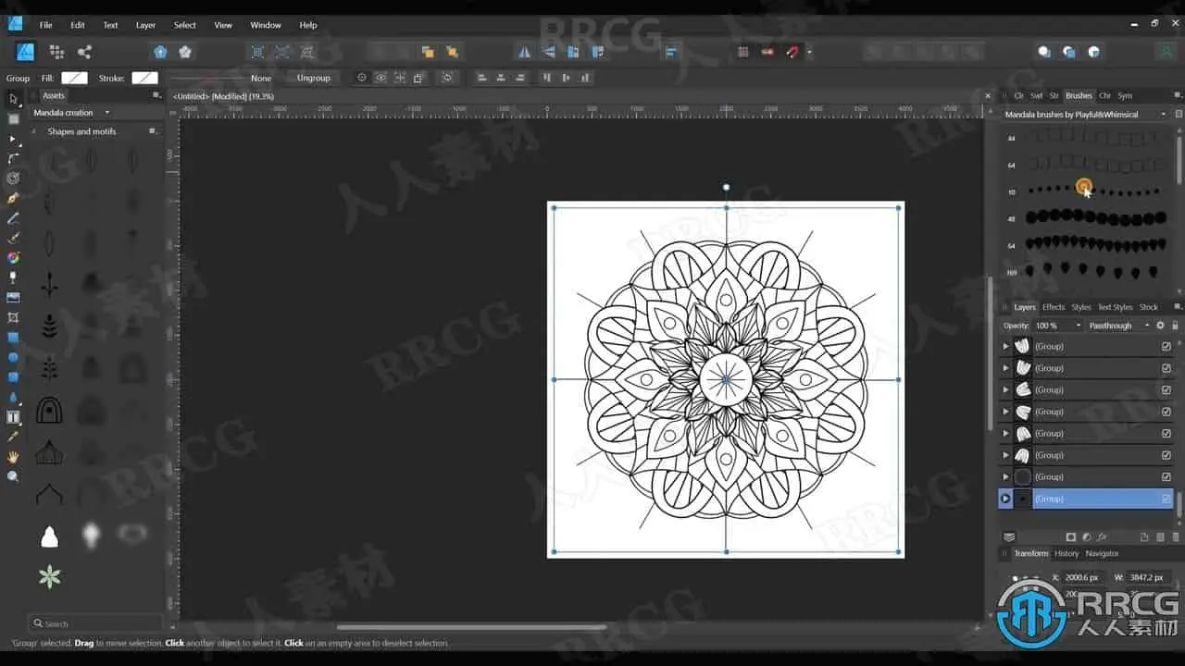Toggle visibility checkbox of the third (Group) layer
The width and height of the screenshot is (1185, 666).
pos(1166,389)
